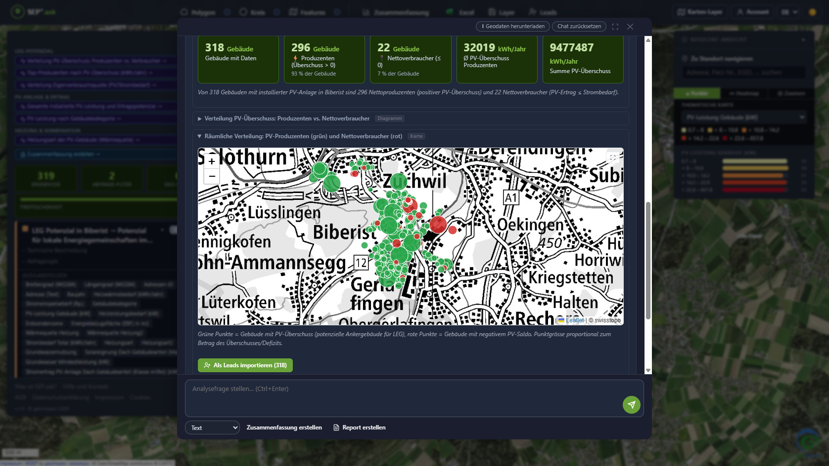Click Chat zurücksetzen button
This screenshot has width=829, height=466.
click(x=579, y=26)
